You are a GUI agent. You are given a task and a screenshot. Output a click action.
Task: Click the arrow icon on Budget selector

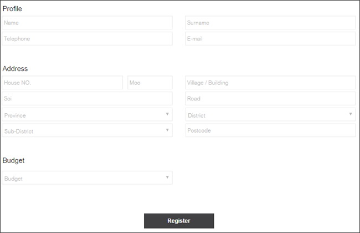click(167, 178)
